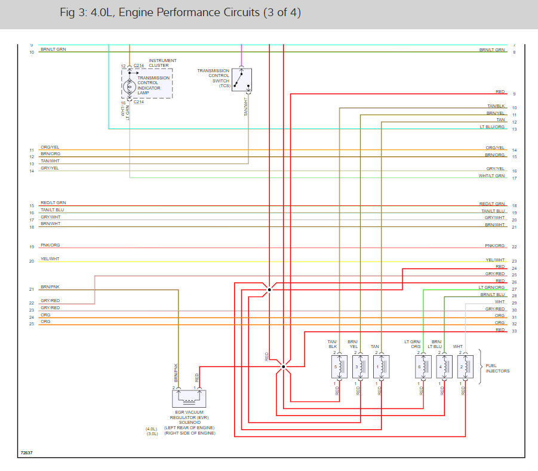Click the 'BRN/ORG' label at right pin 15
538x471 pixels.
[x=495, y=155]
